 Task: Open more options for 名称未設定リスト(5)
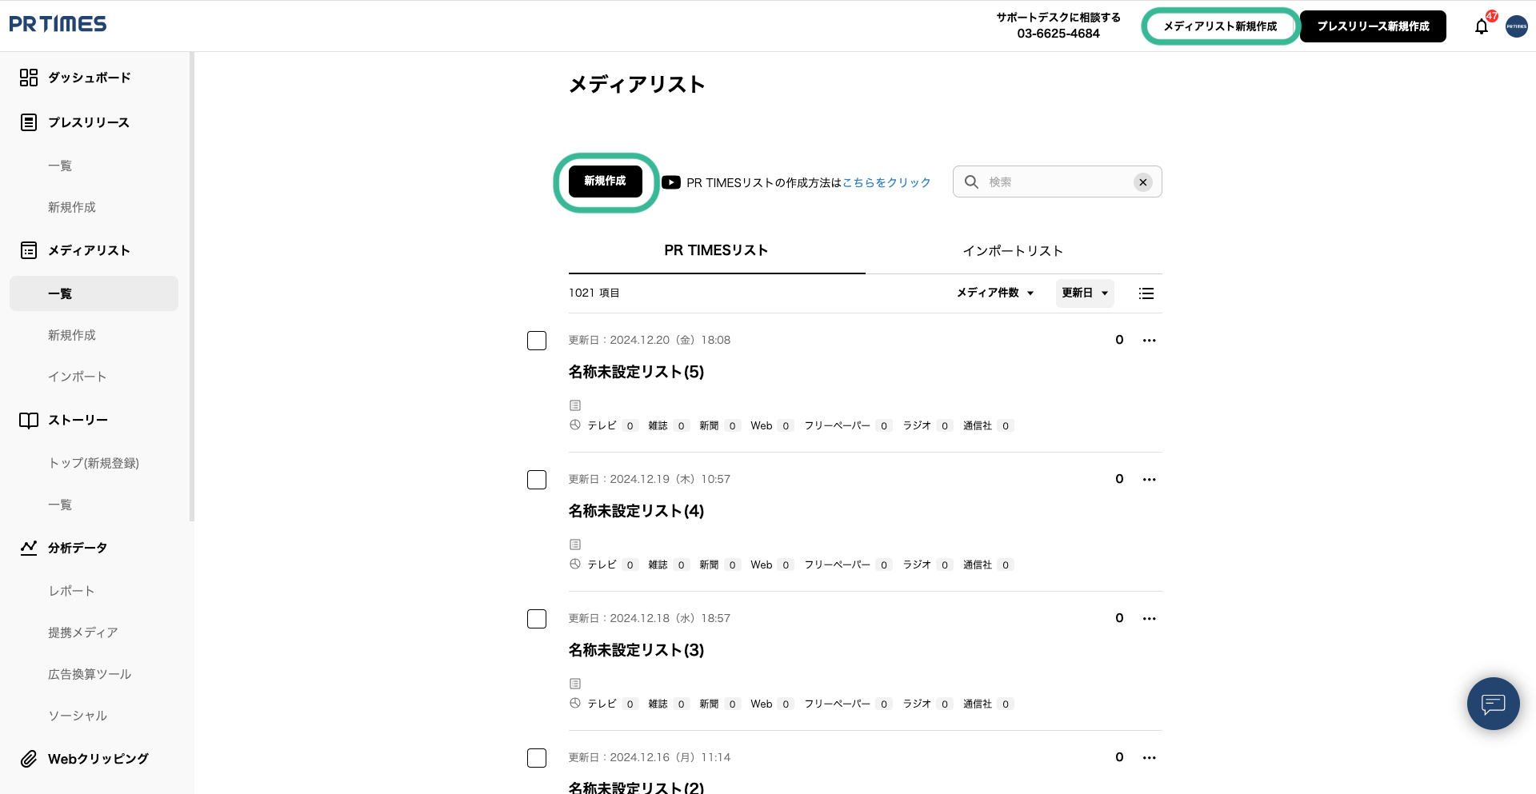[1150, 341]
